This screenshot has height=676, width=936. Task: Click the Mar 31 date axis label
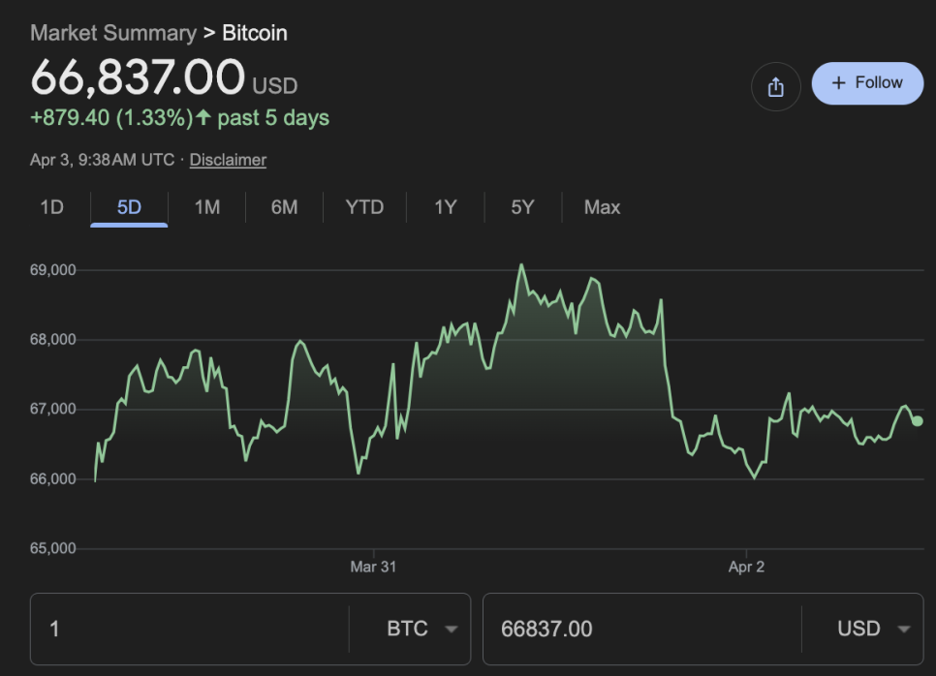tap(373, 568)
